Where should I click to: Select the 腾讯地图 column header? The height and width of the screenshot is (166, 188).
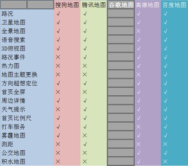[x=94, y=5]
